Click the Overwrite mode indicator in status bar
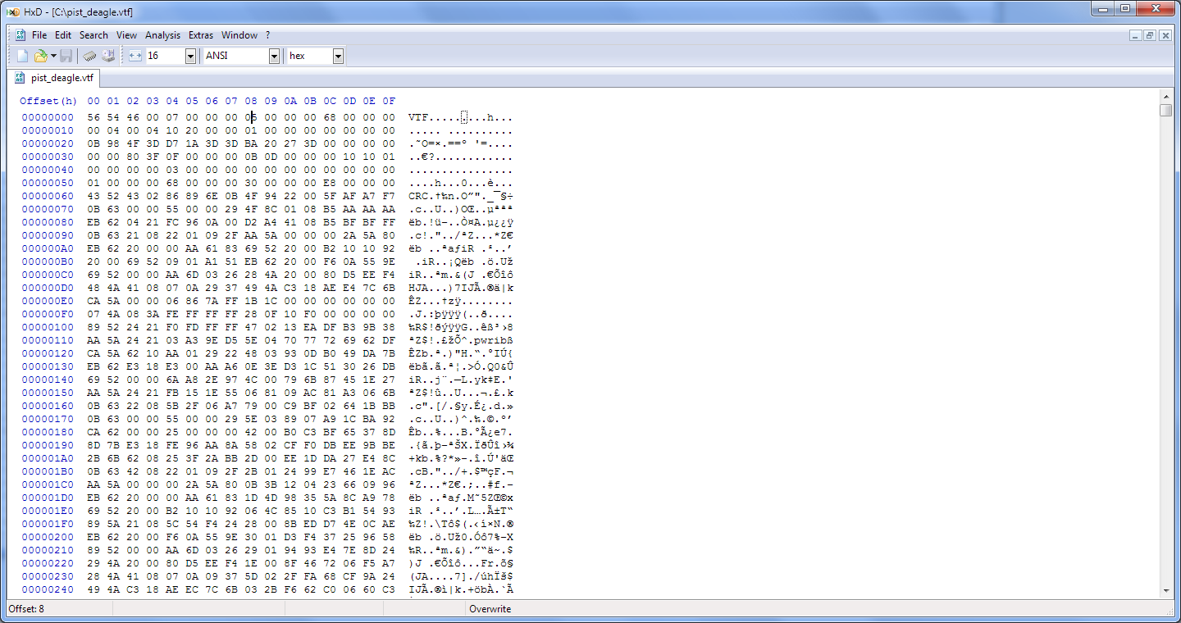Viewport: 1181px width, 623px height. tap(490, 609)
